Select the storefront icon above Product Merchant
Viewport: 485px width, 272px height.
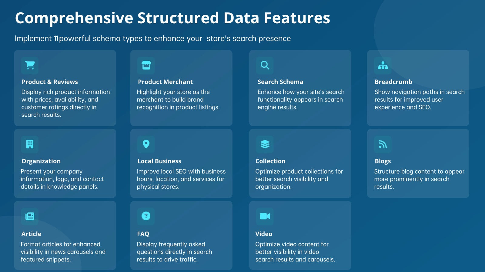tap(146, 65)
